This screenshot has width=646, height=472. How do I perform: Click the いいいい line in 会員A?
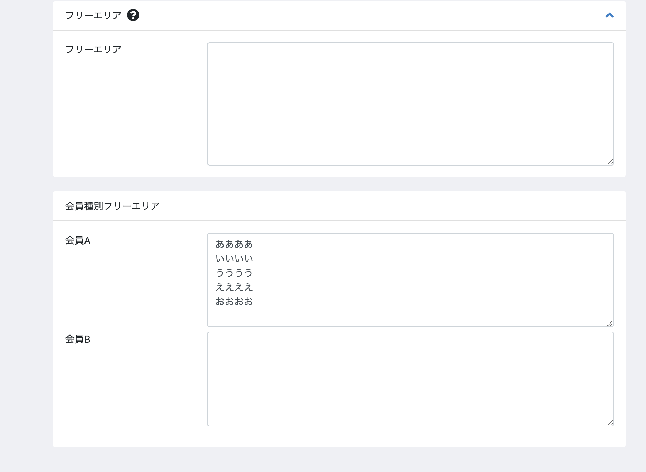click(x=234, y=258)
